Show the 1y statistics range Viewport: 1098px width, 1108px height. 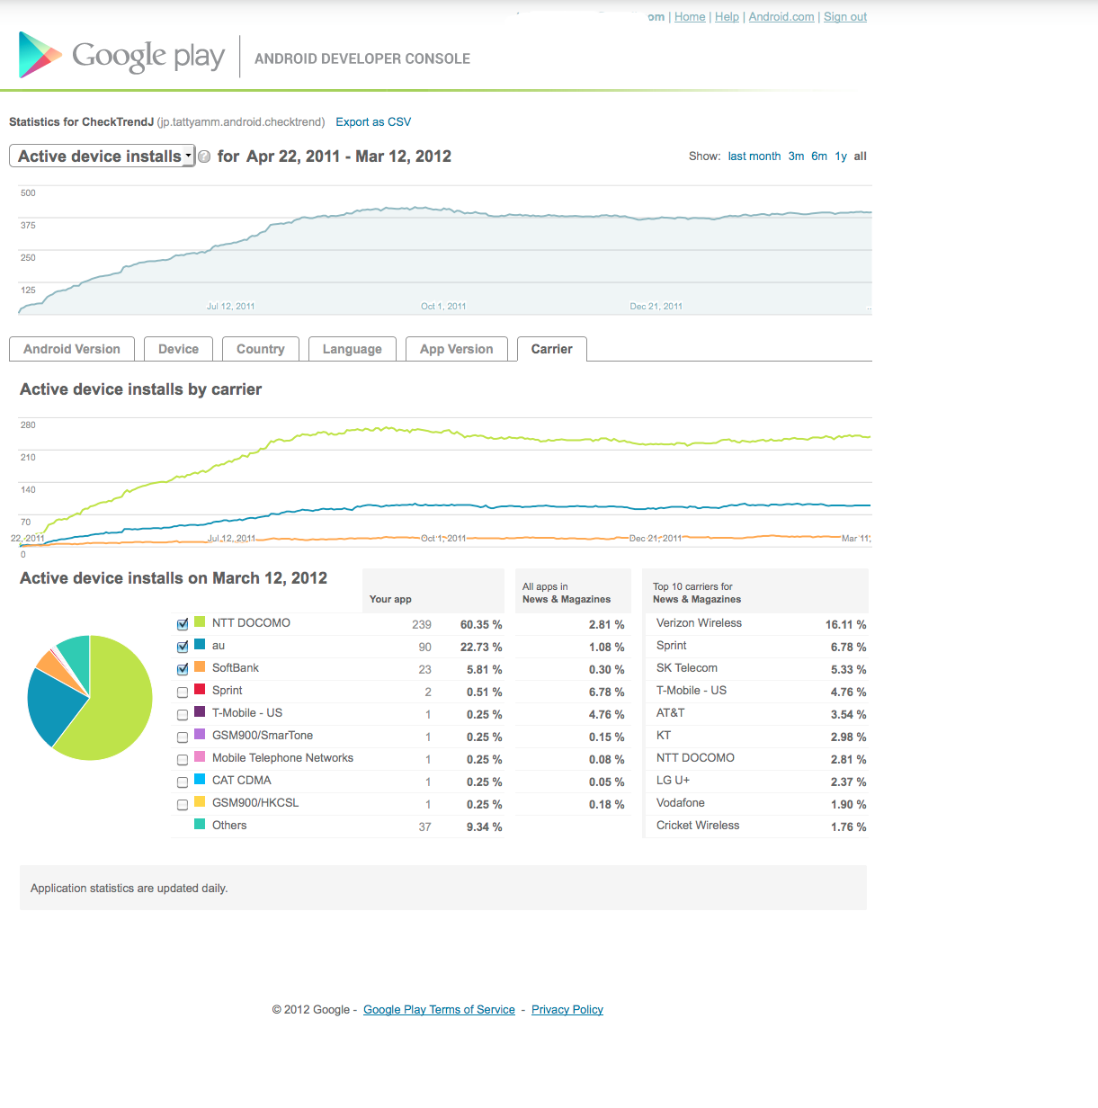[841, 156]
